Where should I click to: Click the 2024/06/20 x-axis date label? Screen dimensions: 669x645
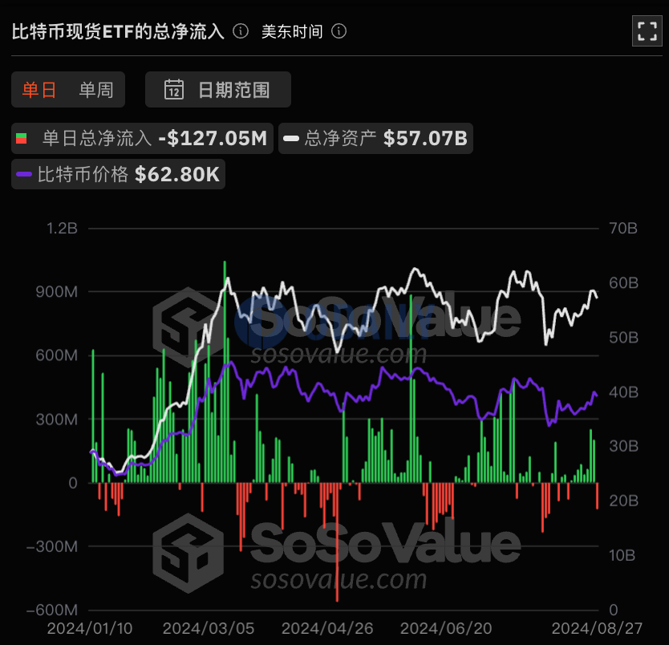coord(446,628)
